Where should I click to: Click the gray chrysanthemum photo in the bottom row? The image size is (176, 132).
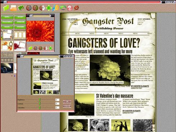[x=143, y=125]
